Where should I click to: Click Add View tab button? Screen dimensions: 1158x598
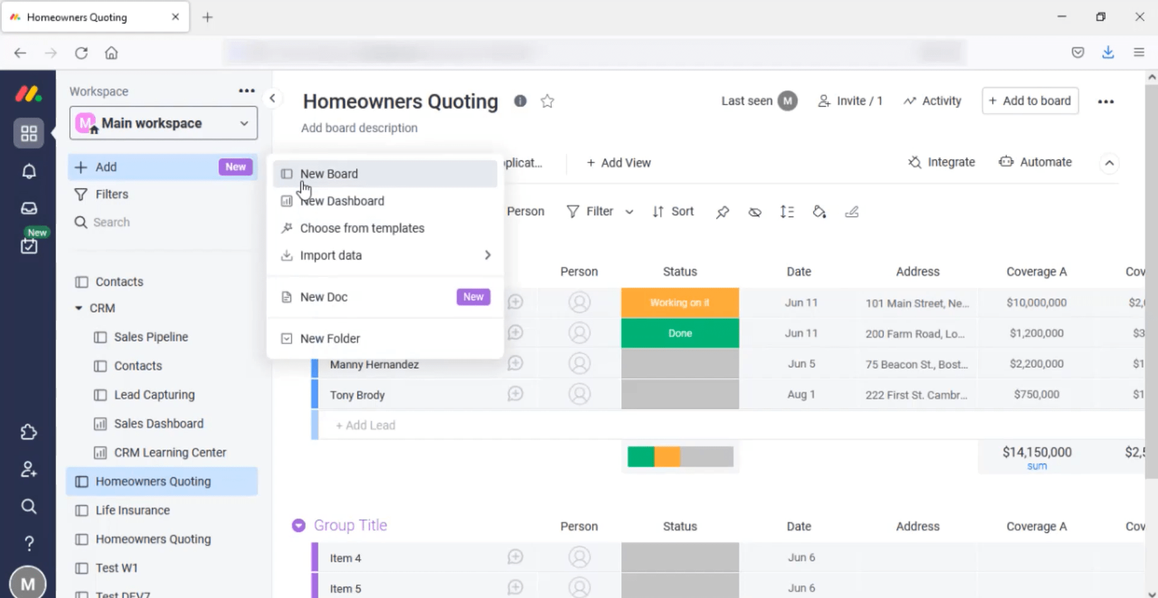(x=618, y=163)
